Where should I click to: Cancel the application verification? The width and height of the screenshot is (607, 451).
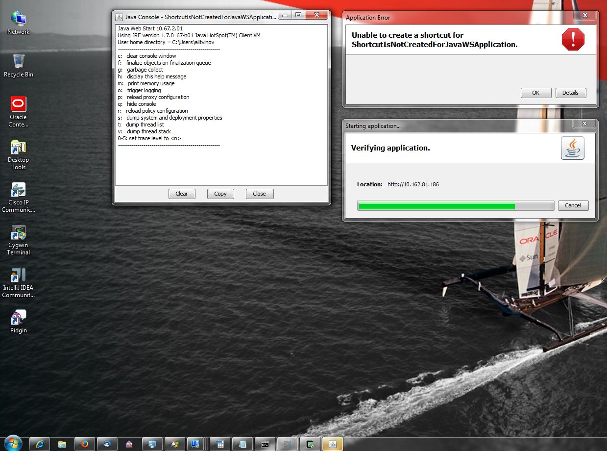(573, 205)
